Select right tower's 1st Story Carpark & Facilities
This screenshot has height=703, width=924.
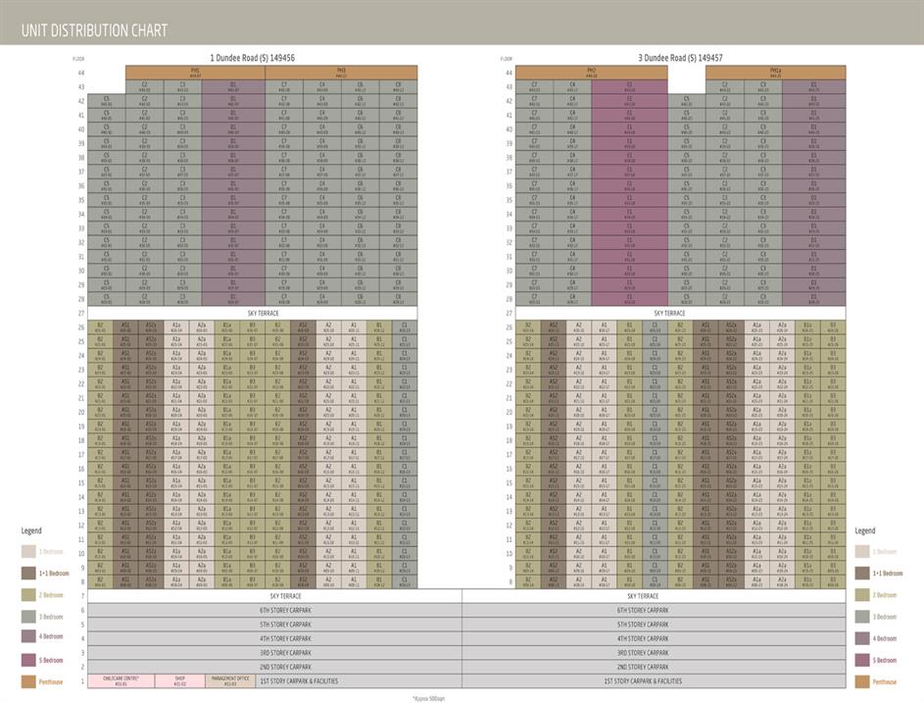coord(643,680)
